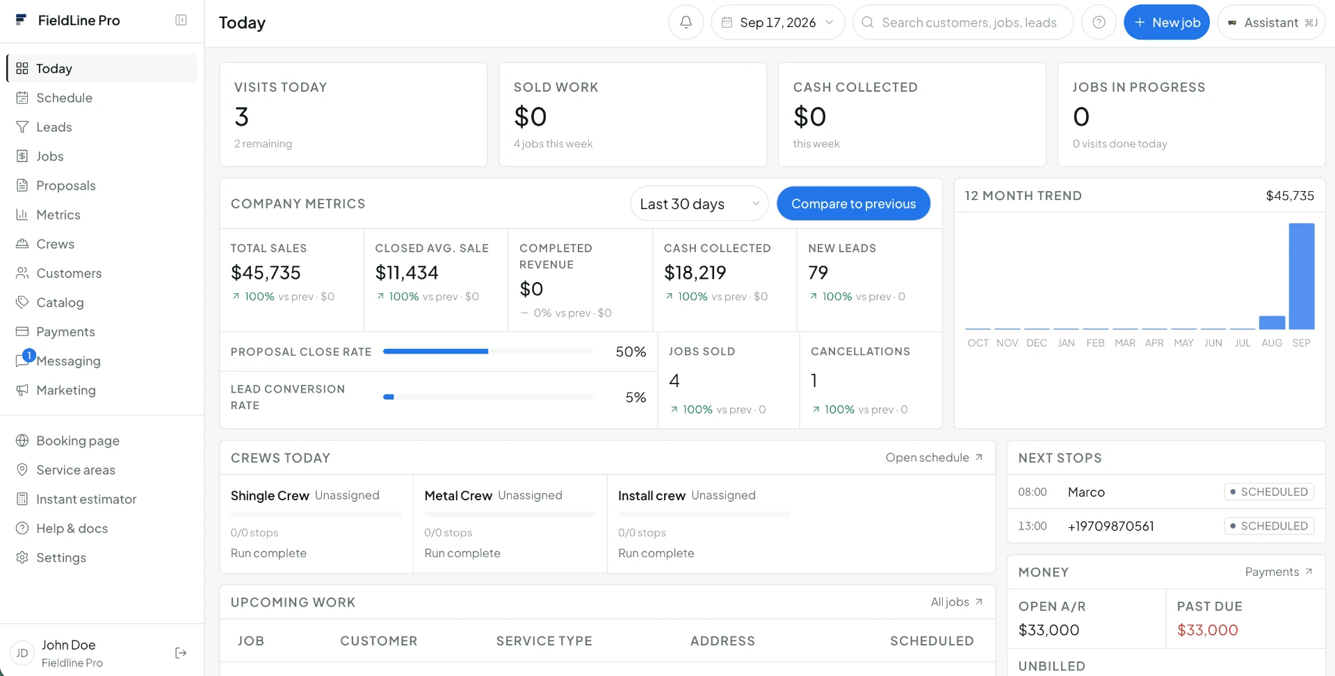Click the Today grid icon in sidebar

(22, 68)
